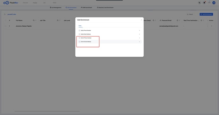
Task: Click the gmail.com email cell in row 1
Action: click(169, 26)
